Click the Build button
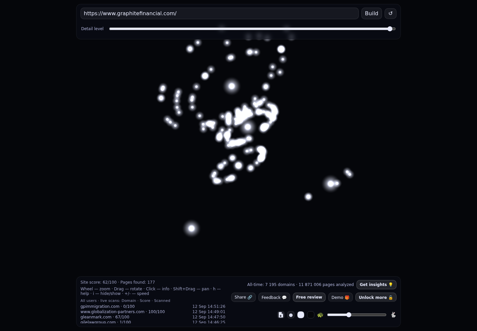Image resolution: width=477 pixels, height=331 pixels. pos(372,14)
